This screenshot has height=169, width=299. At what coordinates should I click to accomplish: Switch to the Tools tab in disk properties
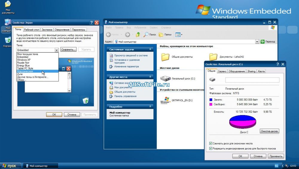click(222, 71)
